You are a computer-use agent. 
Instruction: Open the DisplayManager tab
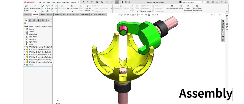click(x=43, y=20)
